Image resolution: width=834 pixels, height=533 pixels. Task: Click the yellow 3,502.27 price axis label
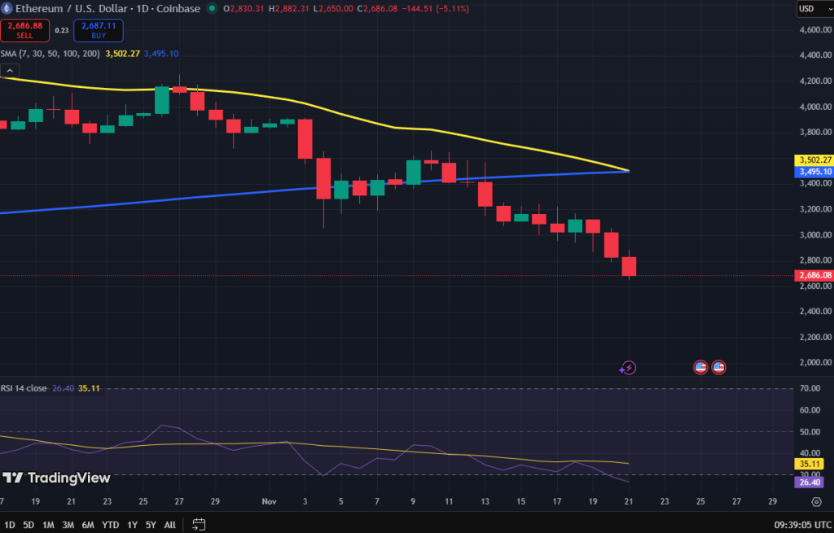tap(814, 160)
